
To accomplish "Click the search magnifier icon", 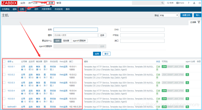I will pos(162,3).
